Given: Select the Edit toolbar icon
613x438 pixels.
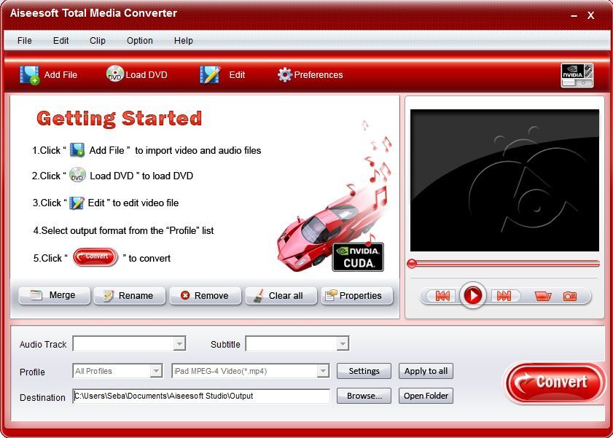Looking at the screenshot, I should click(209, 74).
